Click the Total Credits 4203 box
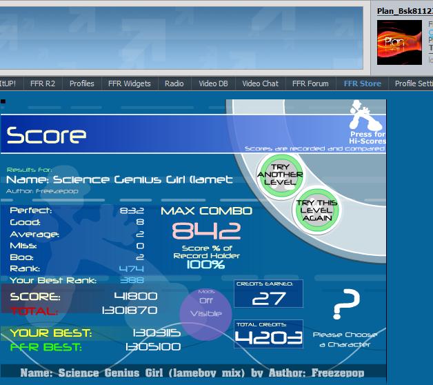The height and width of the screenshot is (385, 433). [x=268, y=334]
